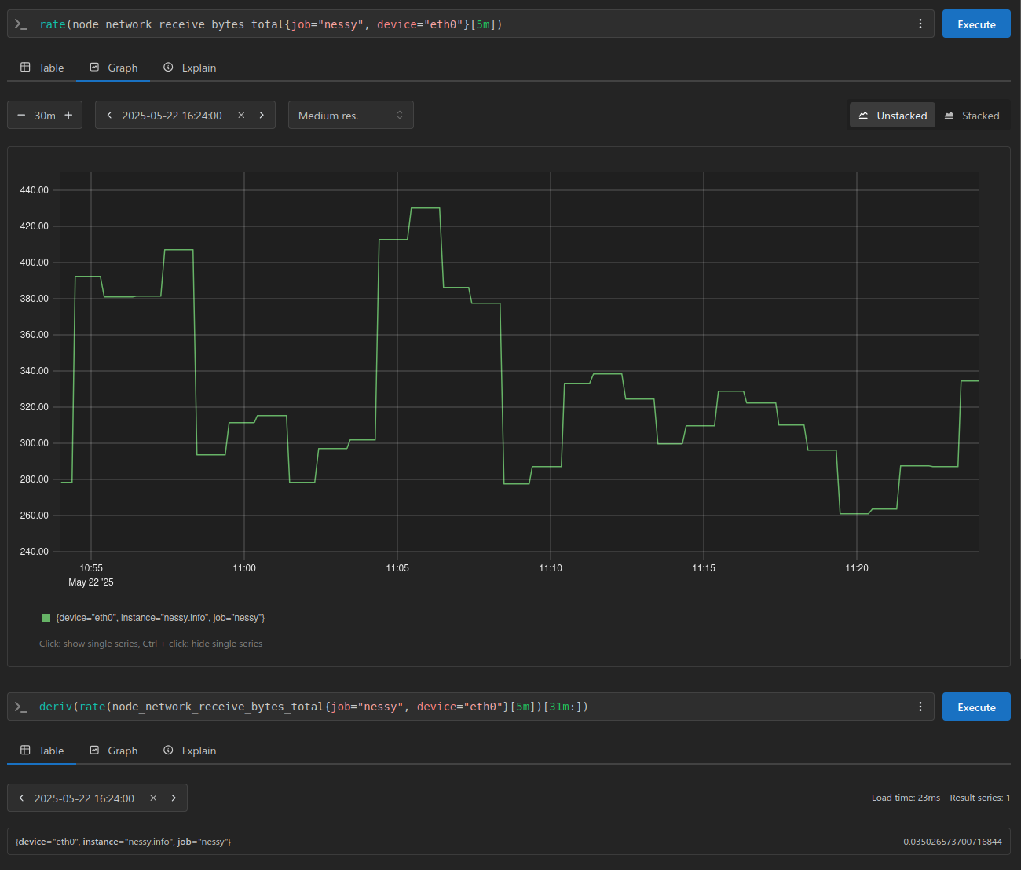
Task: Switch graph to Unstacked mode
Action: point(893,116)
